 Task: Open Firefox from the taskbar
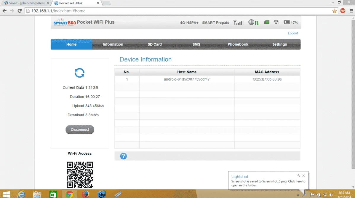click(x=86, y=194)
